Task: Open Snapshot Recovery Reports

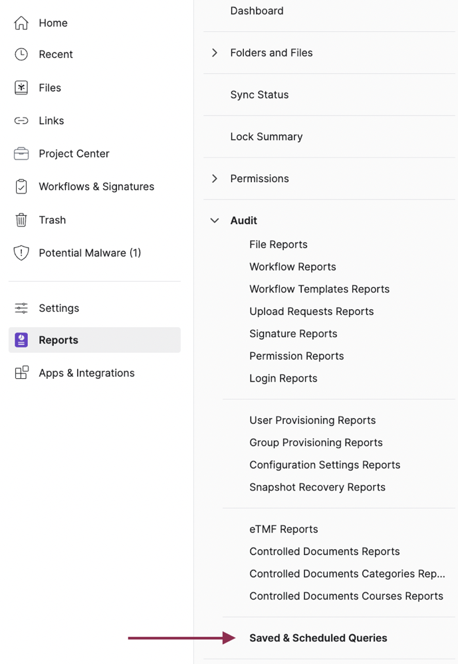Action: (x=317, y=487)
